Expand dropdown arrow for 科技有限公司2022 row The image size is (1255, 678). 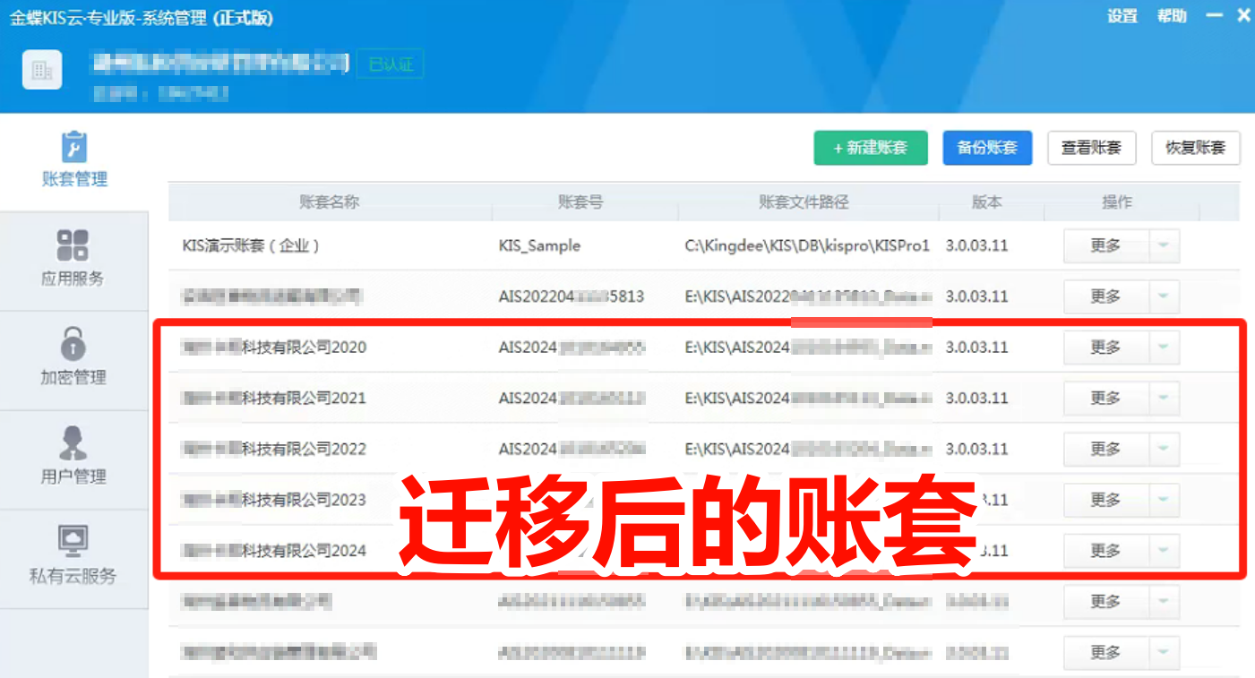1163,449
